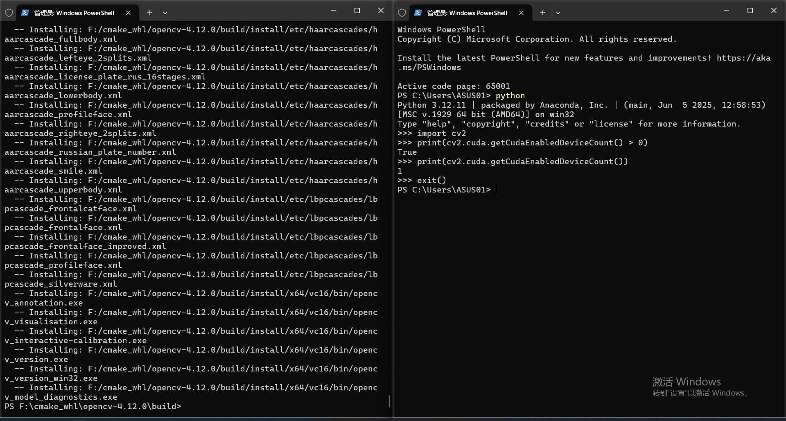Click the 激活 Windows watermark text
This screenshot has width=786, height=421.
(x=687, y=381)
